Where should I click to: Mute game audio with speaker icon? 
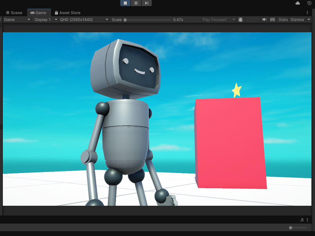(x=264, y=20)
